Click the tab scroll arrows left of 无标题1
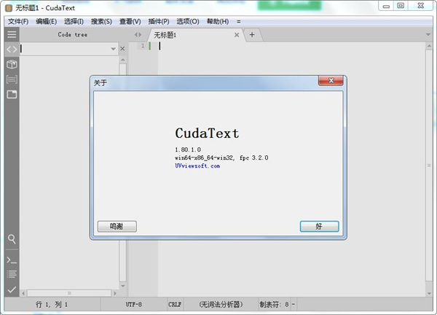The image size is (437, 315). click(x=138, y=34)
